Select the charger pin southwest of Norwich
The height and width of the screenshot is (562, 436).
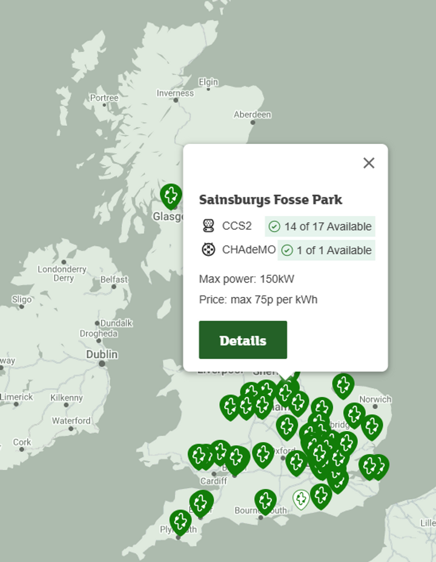(x=354, y=415)
